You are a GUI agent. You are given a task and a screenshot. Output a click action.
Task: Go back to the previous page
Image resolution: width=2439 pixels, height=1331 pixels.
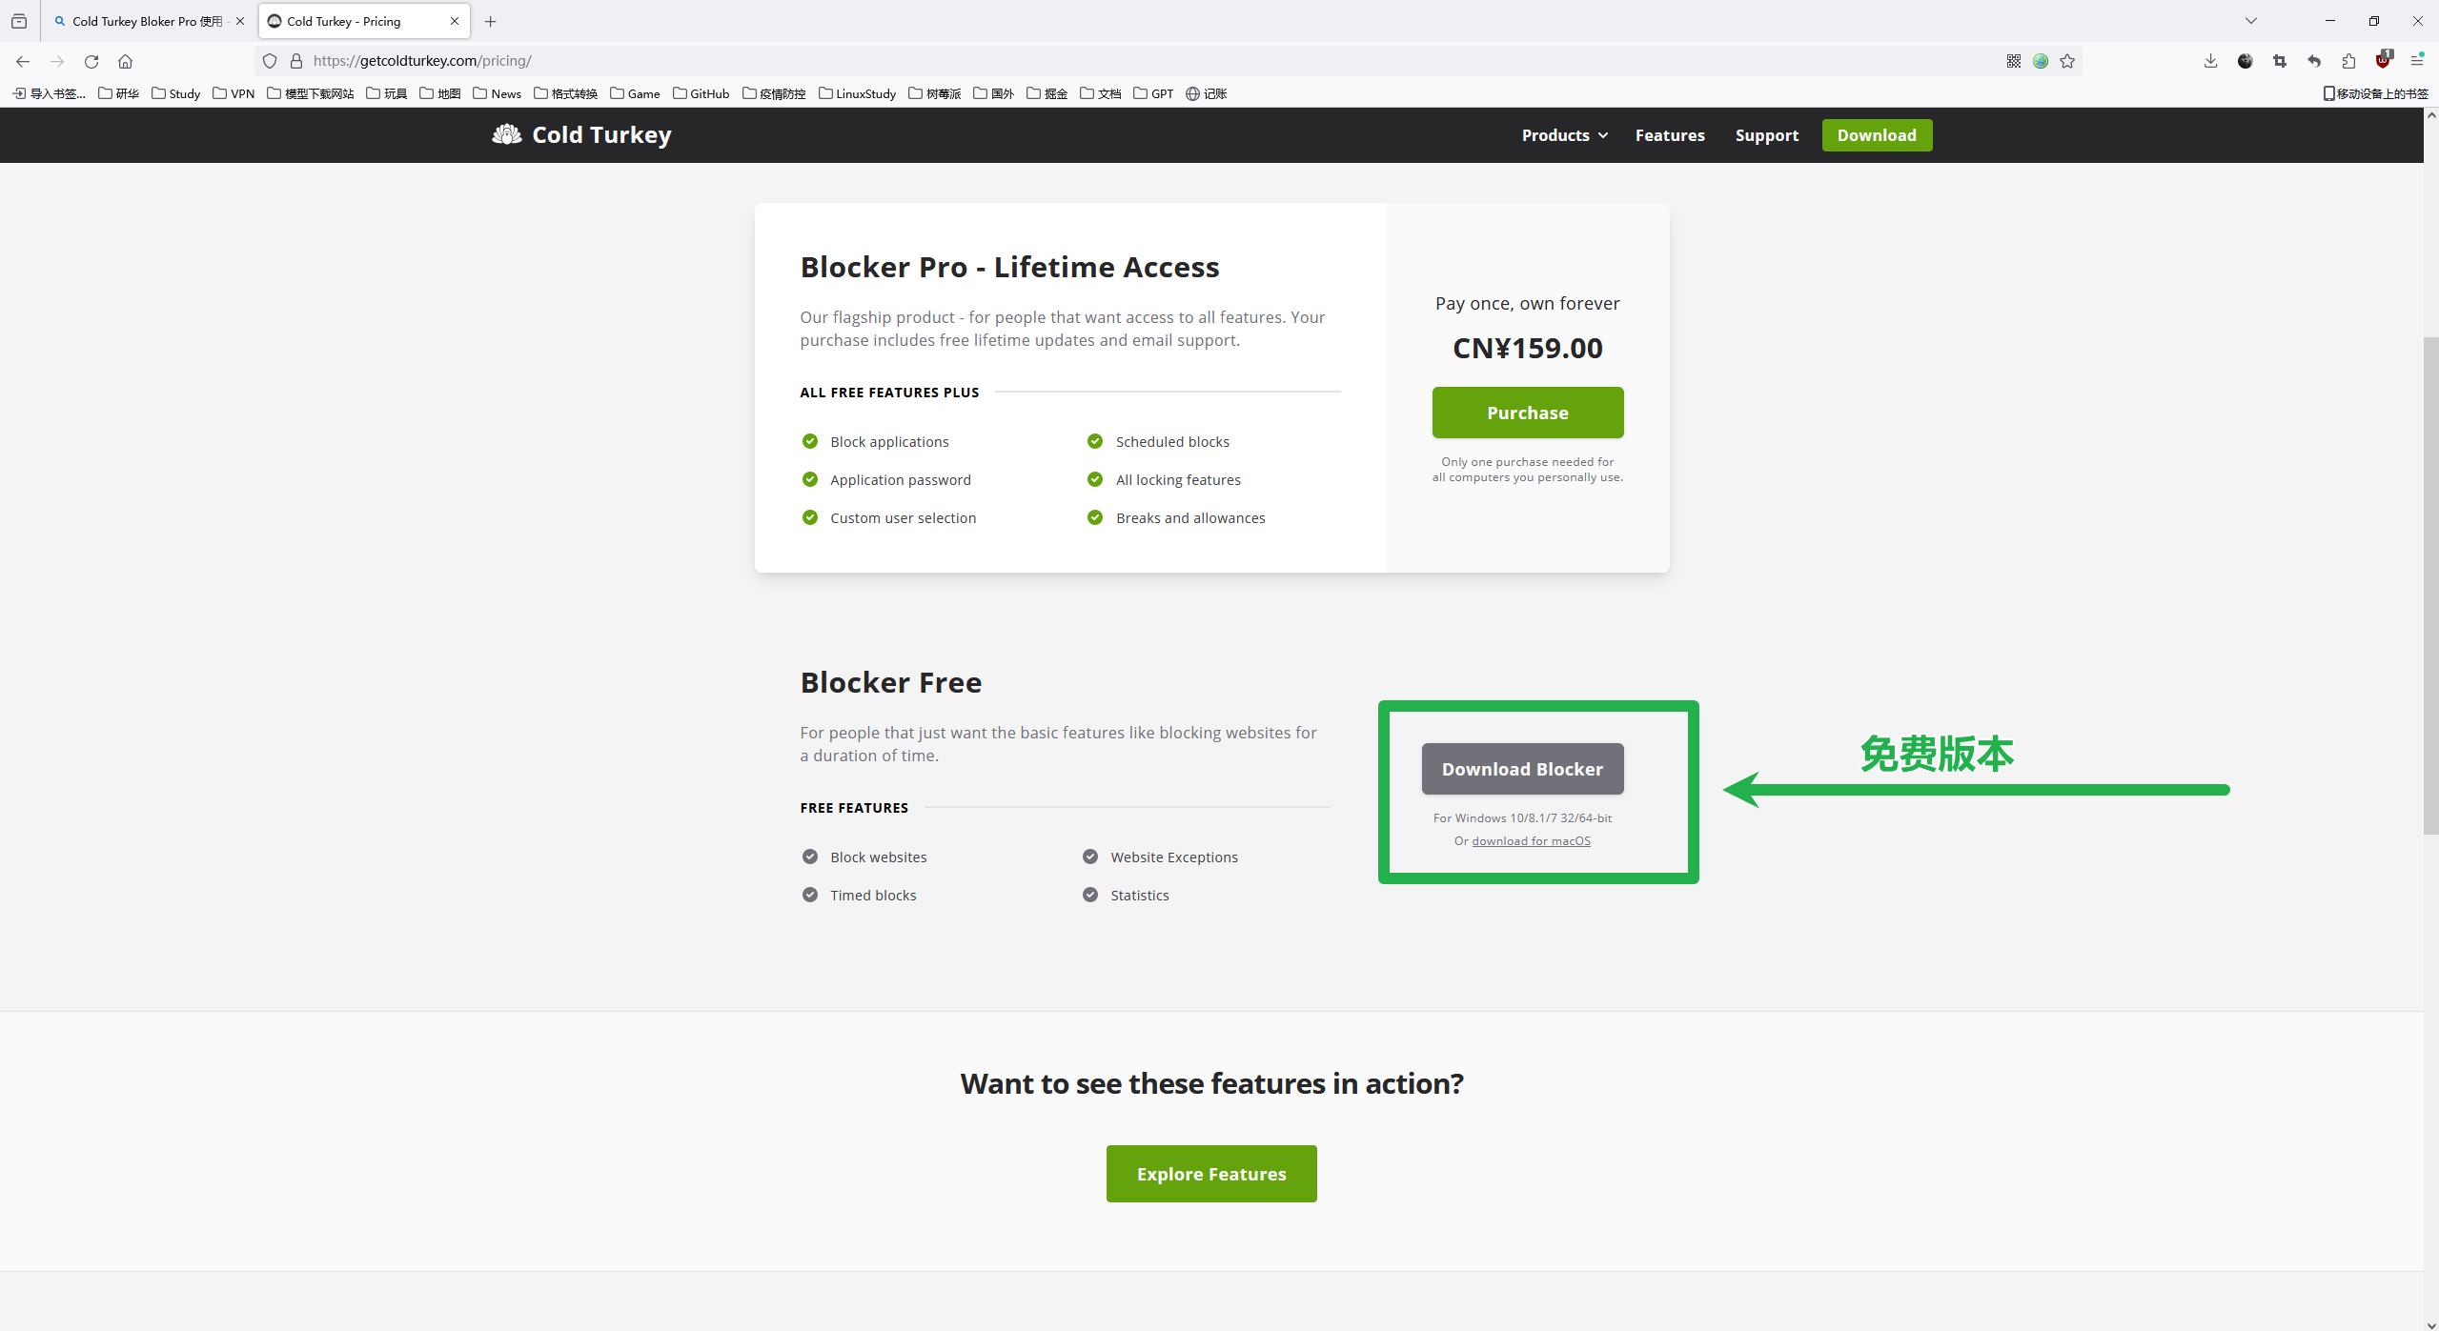click(x=23, y=61)
